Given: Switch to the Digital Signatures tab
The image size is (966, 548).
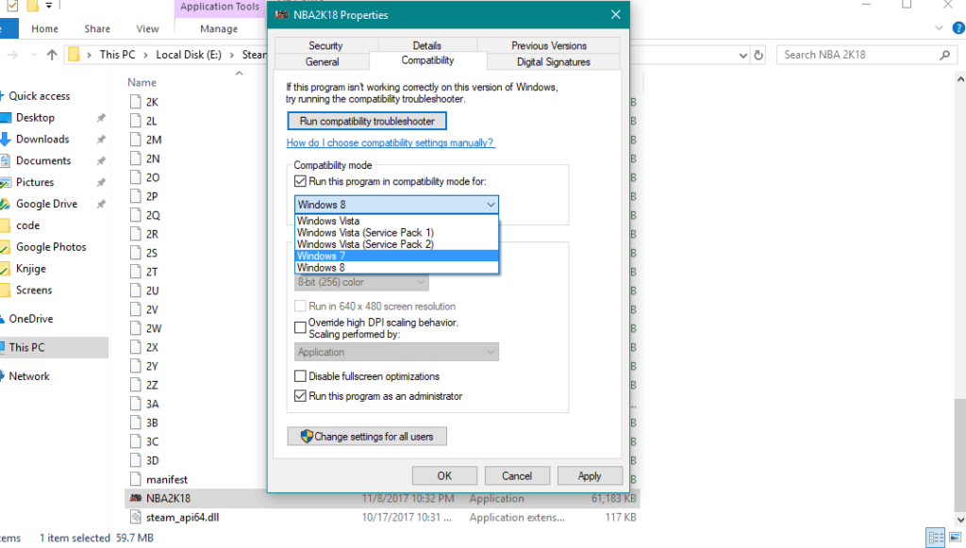Looking at the screenshot, I should [553, 61].
